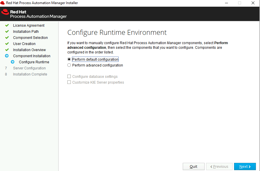The height and width of the screenshot is (171, 260).
Task: Close the installer window
Action: click(253, 3)
